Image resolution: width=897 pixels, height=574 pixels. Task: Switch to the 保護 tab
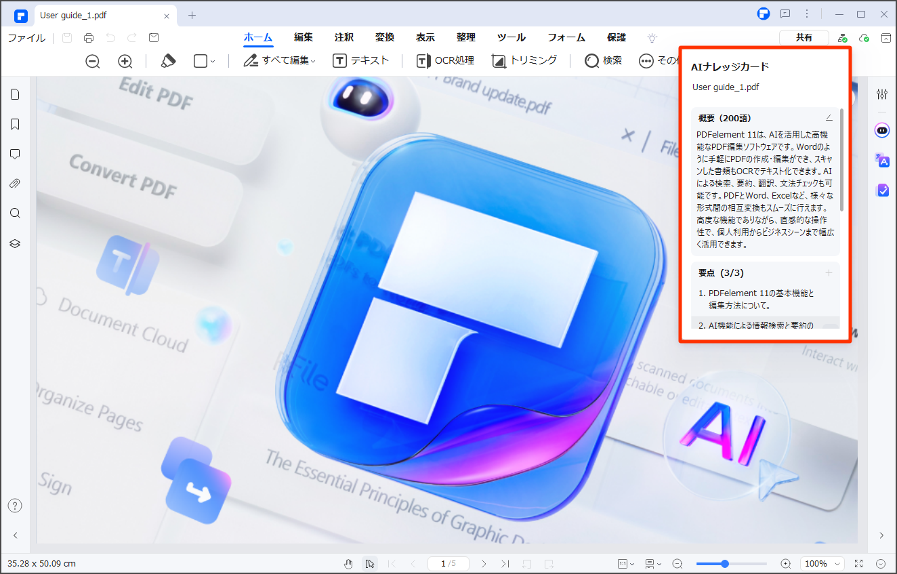617,38
